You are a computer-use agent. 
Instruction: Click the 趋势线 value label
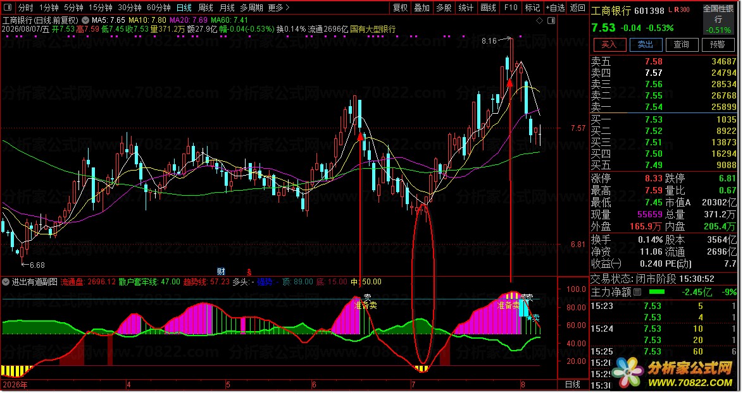click(206, 282)
